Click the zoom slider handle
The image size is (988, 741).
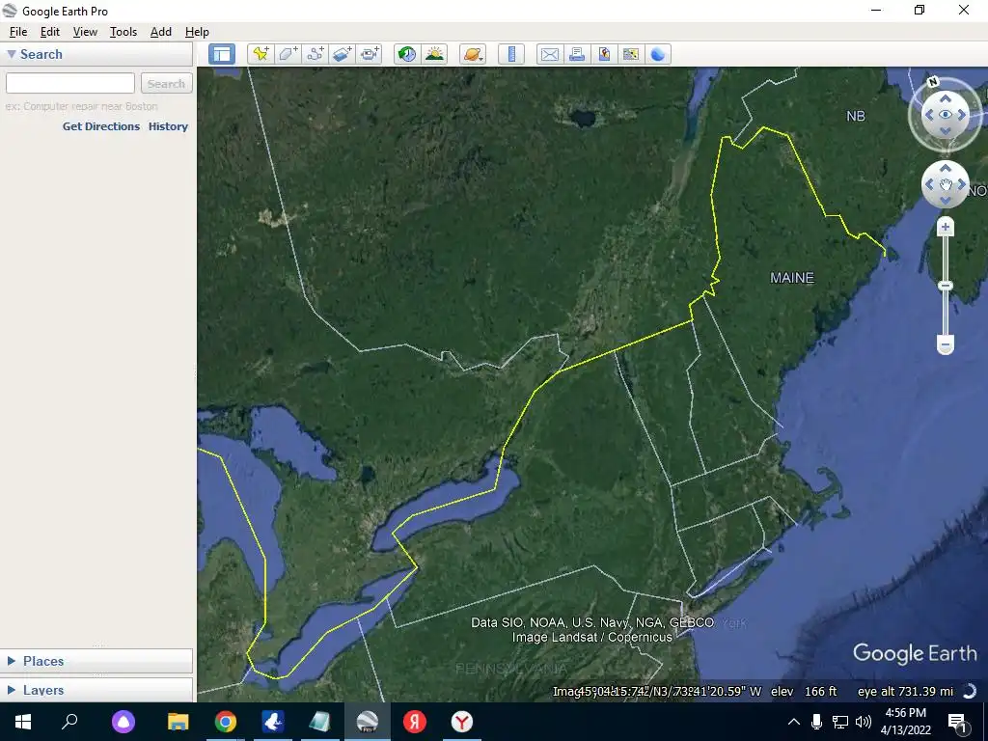(946, 286)
